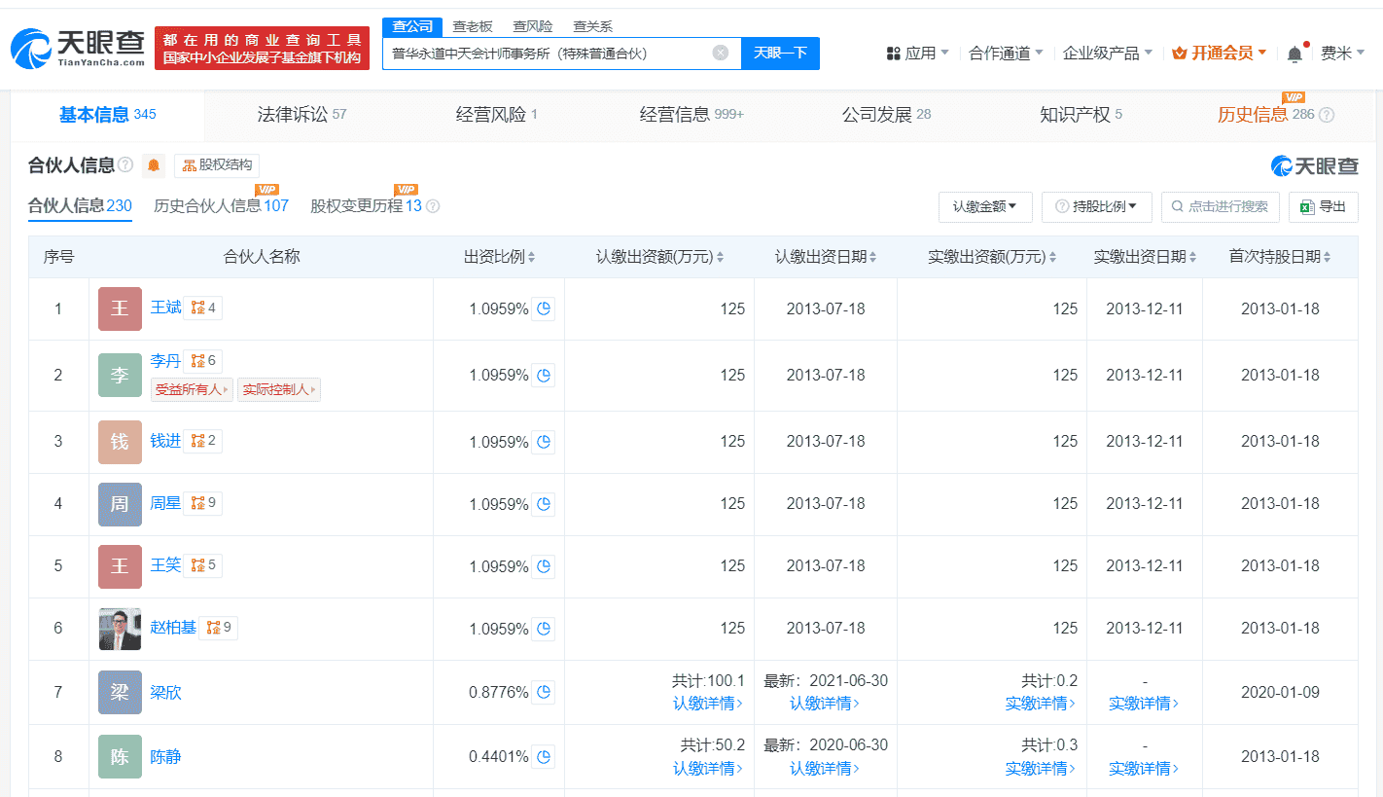Sort the table by 出资比例 column
Image resolution: width=1383 pixels, height=797 pixels.
coord(500,257)
